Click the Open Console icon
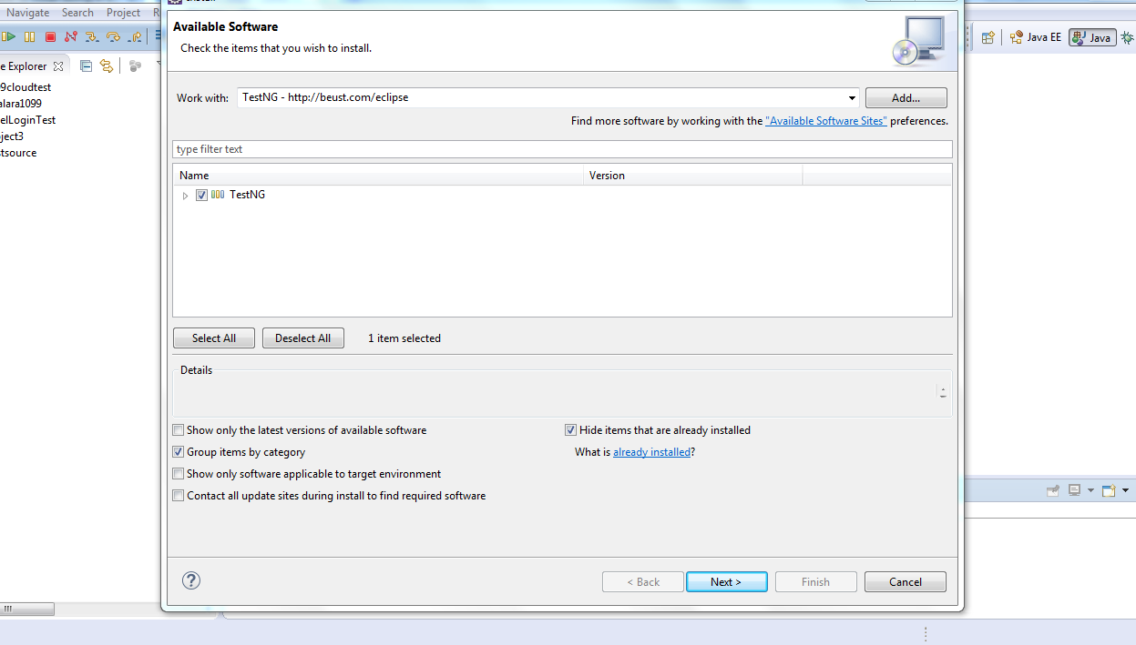Viewport: 1136px width, 645px height. point(1109,490)
